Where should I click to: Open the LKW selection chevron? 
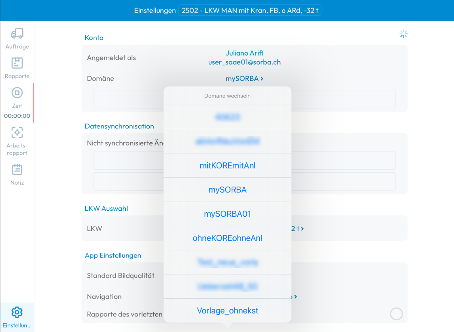pos(302,229)
